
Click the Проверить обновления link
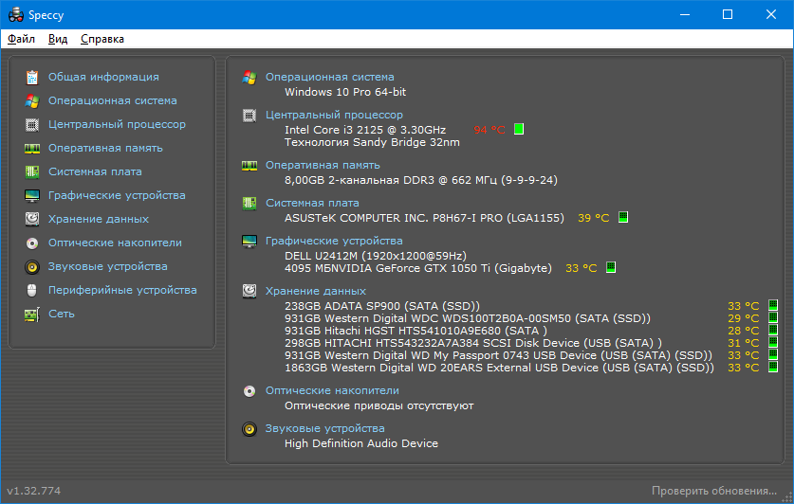[713, 491]
